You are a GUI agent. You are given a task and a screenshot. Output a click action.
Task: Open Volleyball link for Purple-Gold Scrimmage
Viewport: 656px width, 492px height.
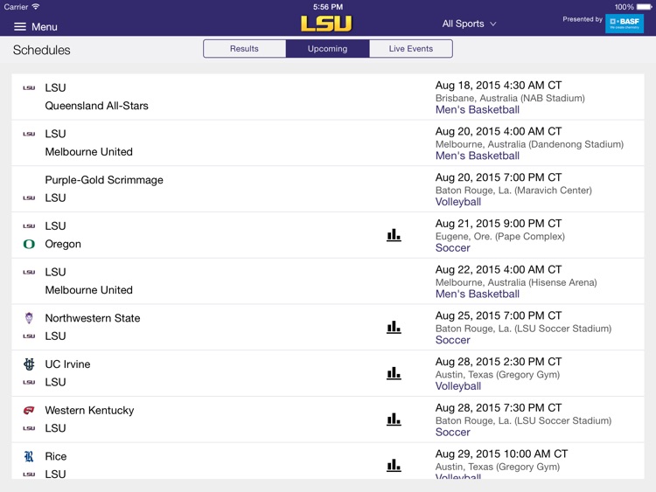(458, 202)
